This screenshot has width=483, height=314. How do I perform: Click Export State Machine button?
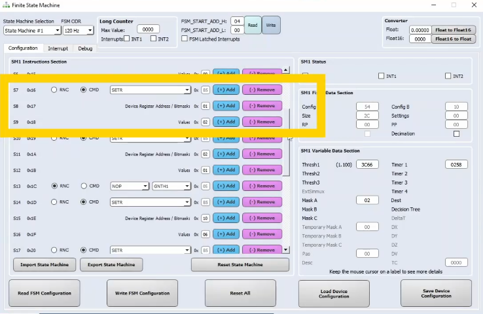pos(111,265)
